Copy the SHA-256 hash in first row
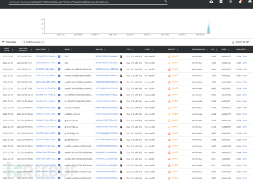Screen dimensions: 253x180 point(121,57)
